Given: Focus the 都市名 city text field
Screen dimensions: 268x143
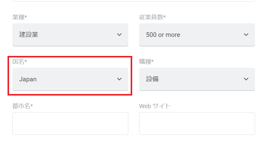Looking at the screenshot, I should 70,123.
